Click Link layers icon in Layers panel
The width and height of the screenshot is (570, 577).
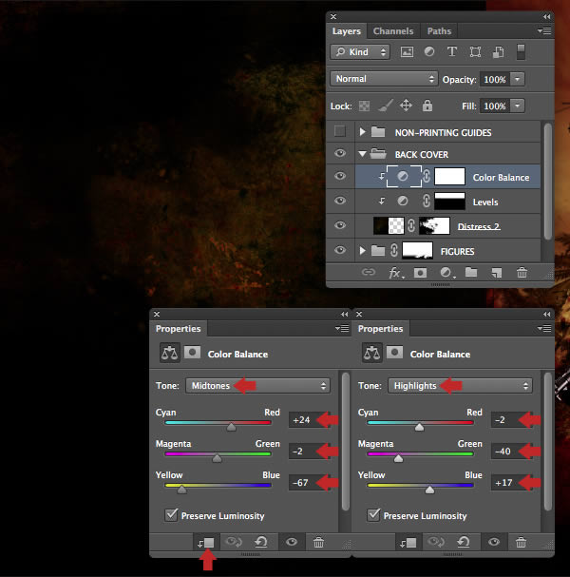[x=368, y=272]
